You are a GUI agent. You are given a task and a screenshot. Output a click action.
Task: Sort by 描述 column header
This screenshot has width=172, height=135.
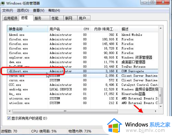pyautogui.click(x=139, y=29)
